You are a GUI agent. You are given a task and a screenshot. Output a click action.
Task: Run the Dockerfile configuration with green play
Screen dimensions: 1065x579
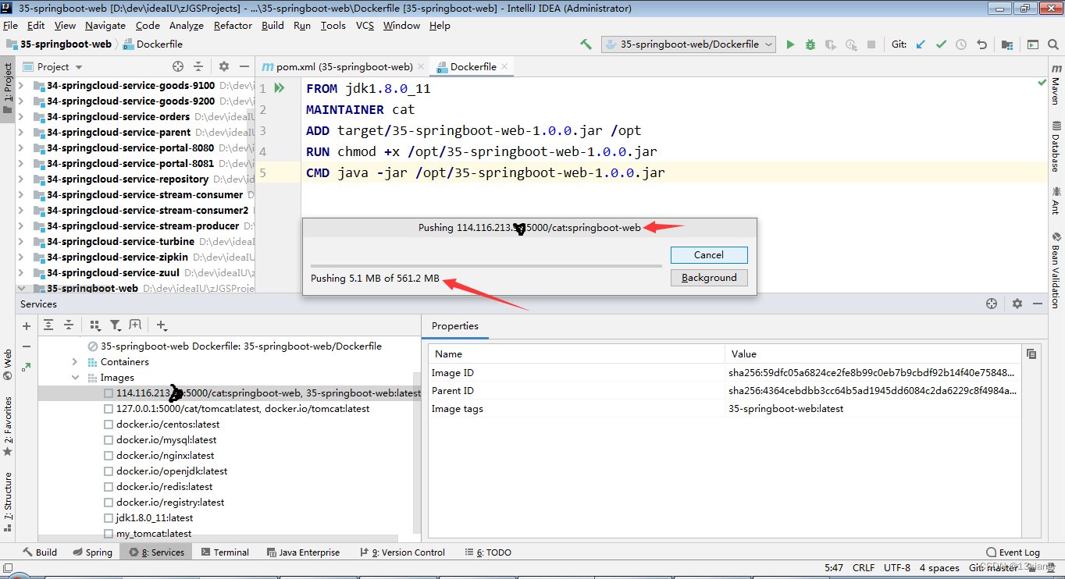(x=790, y=44)
